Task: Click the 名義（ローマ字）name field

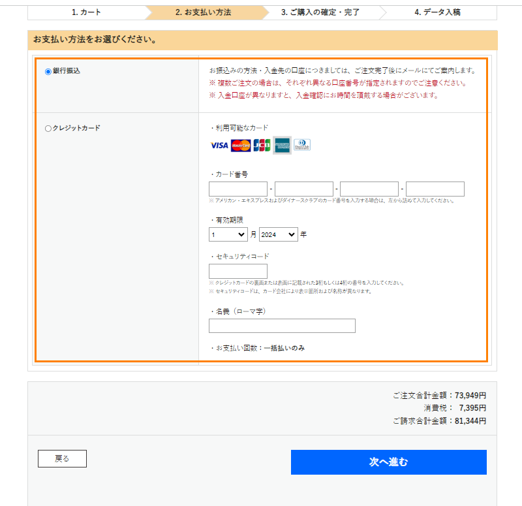Action: tap(282, 326)
